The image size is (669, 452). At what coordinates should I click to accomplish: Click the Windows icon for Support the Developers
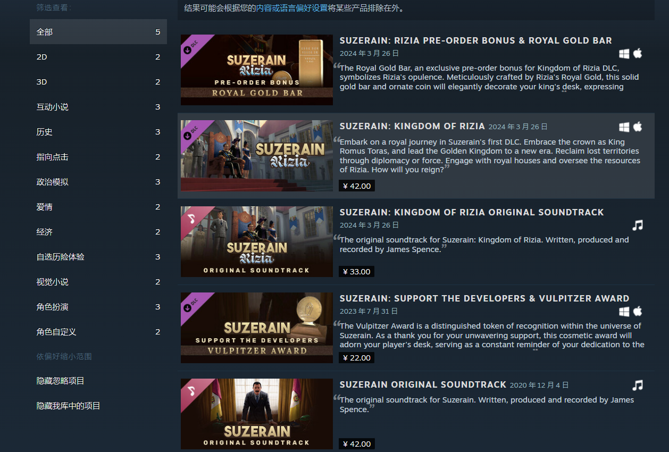(x=624, y=312)
